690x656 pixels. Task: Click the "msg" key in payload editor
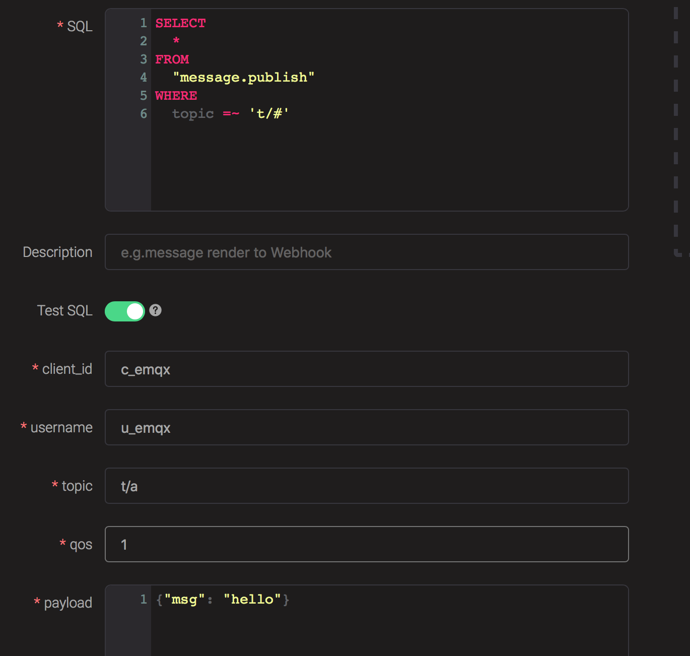click(184, 600)
